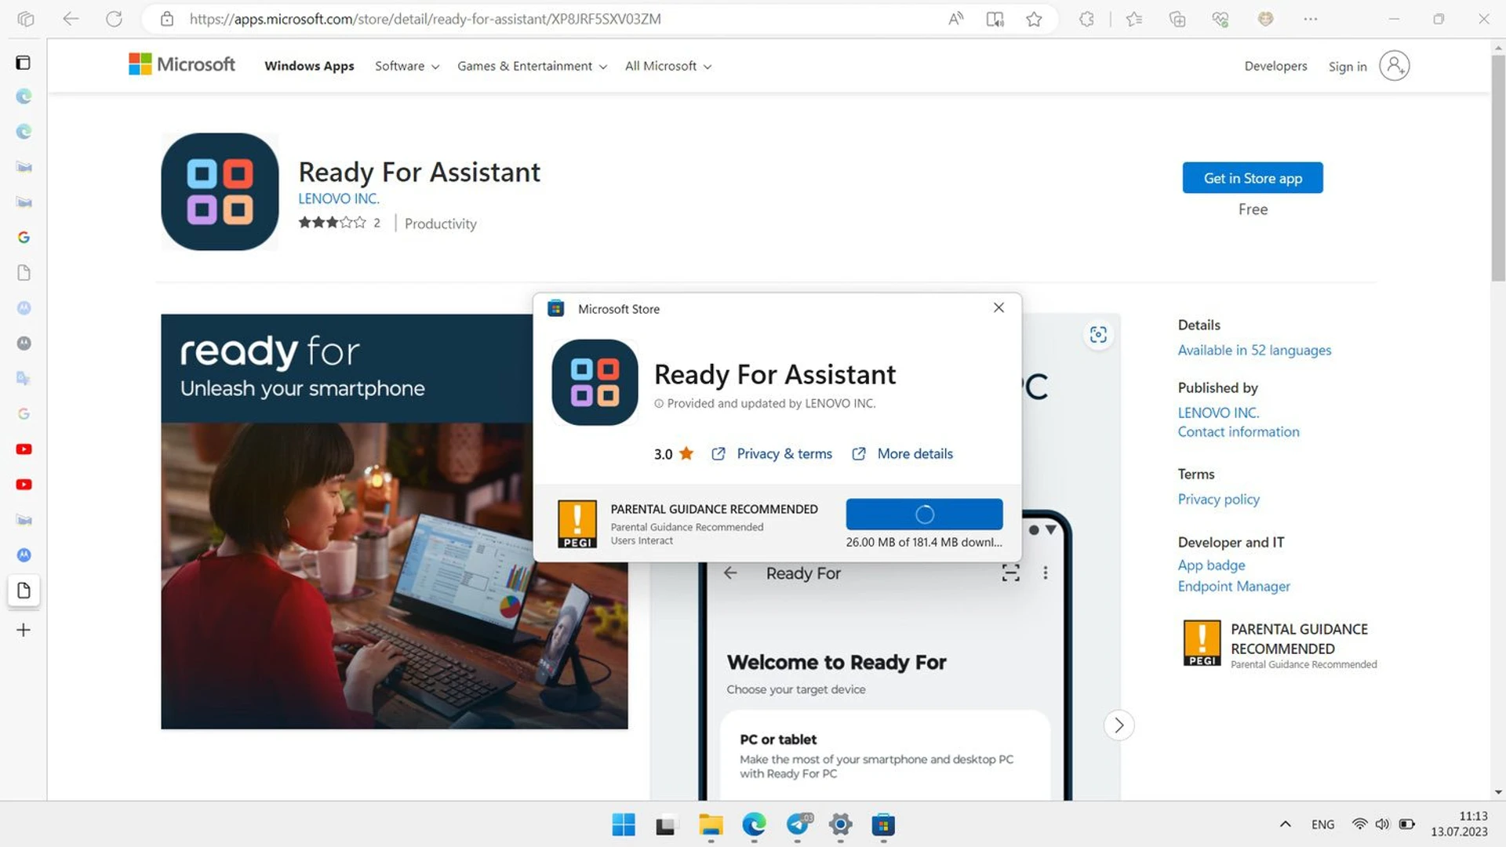
Task: Open File Explorer from the taskbar
Action: pyautogui.click(x=711, y=825)
